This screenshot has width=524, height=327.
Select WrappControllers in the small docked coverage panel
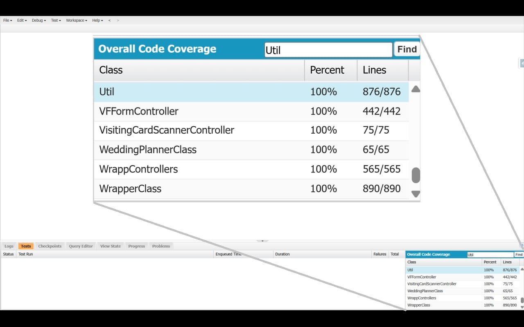463,298
